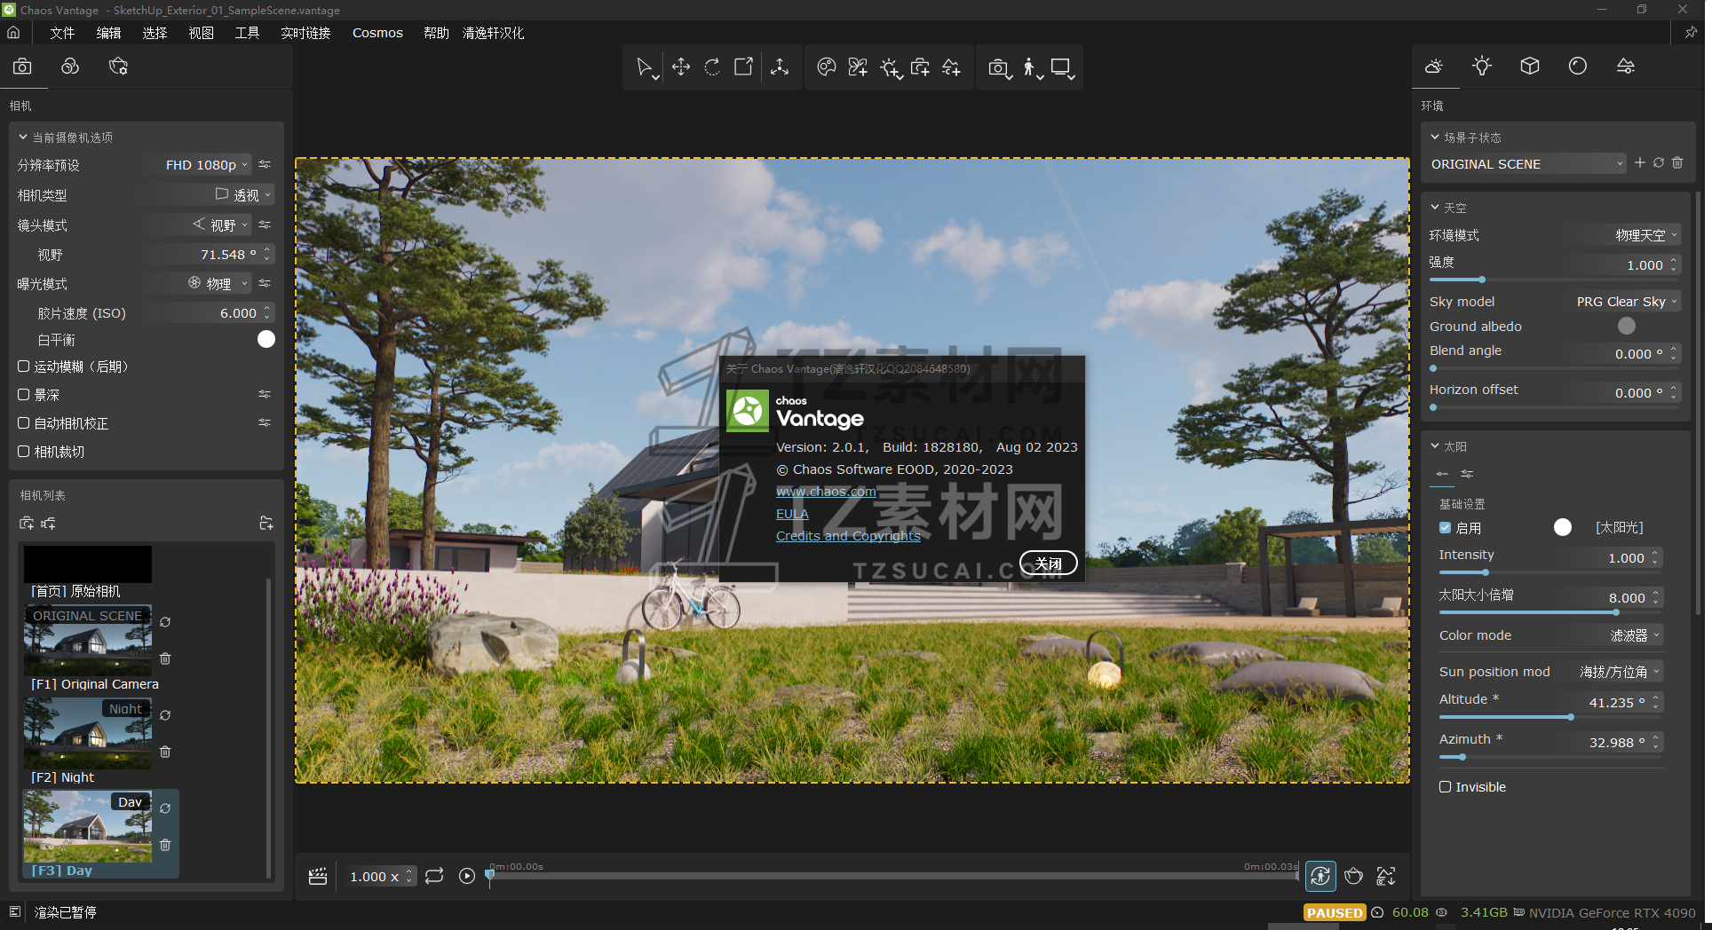The image size is (1712, 930).
Task: Open resolution preset settings icon
Action: [265, 164]
